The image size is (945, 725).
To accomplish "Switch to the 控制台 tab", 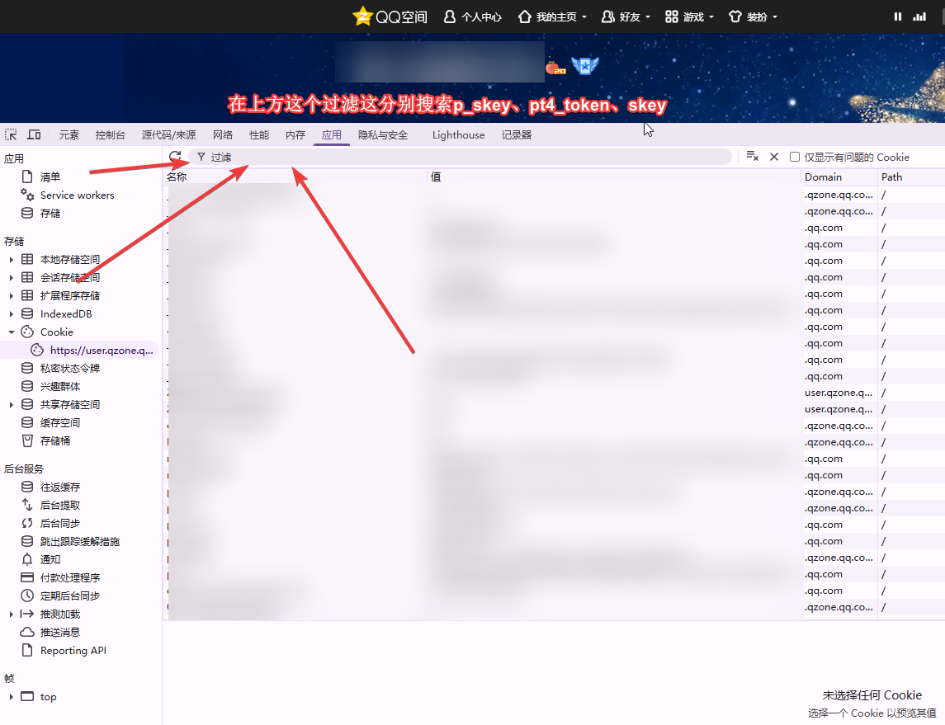I will point(111,135).
